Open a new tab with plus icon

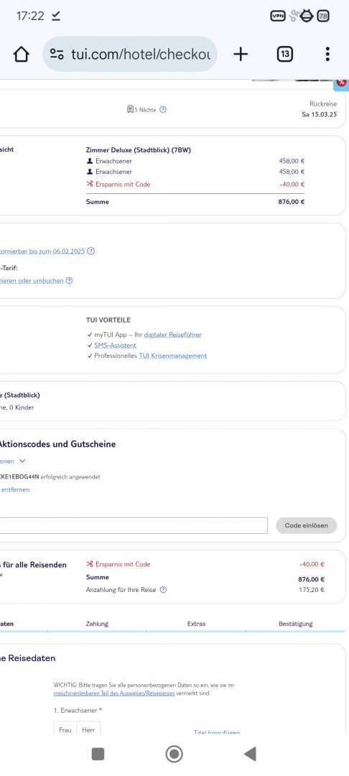pyautogui.click(x=241, y=54)
